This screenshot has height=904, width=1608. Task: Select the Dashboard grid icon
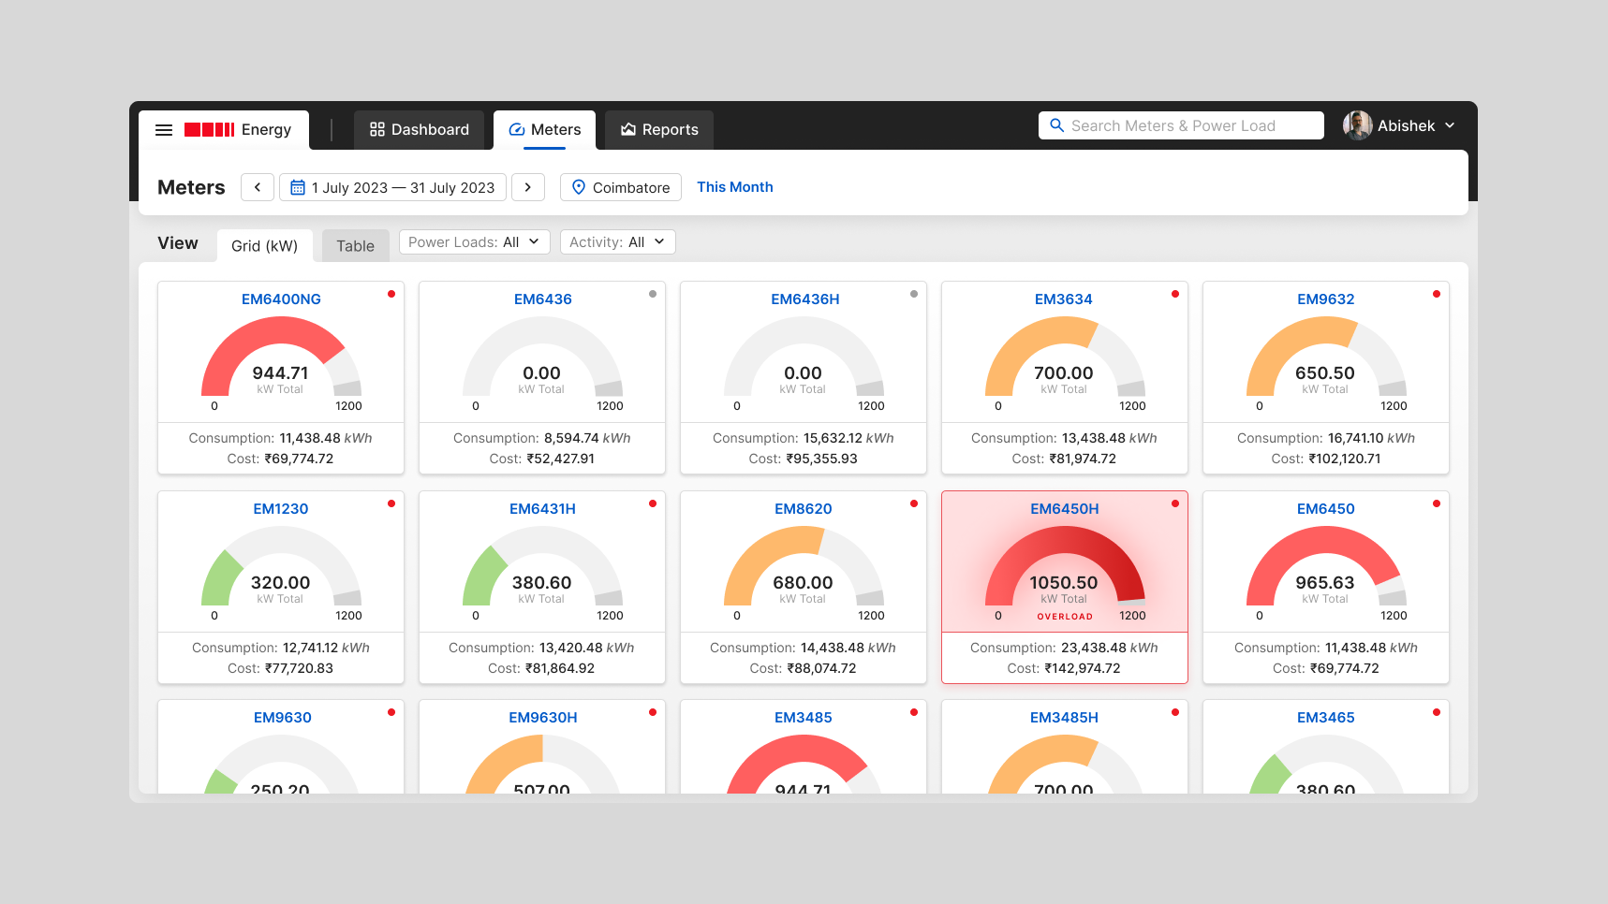click(377, 128)
